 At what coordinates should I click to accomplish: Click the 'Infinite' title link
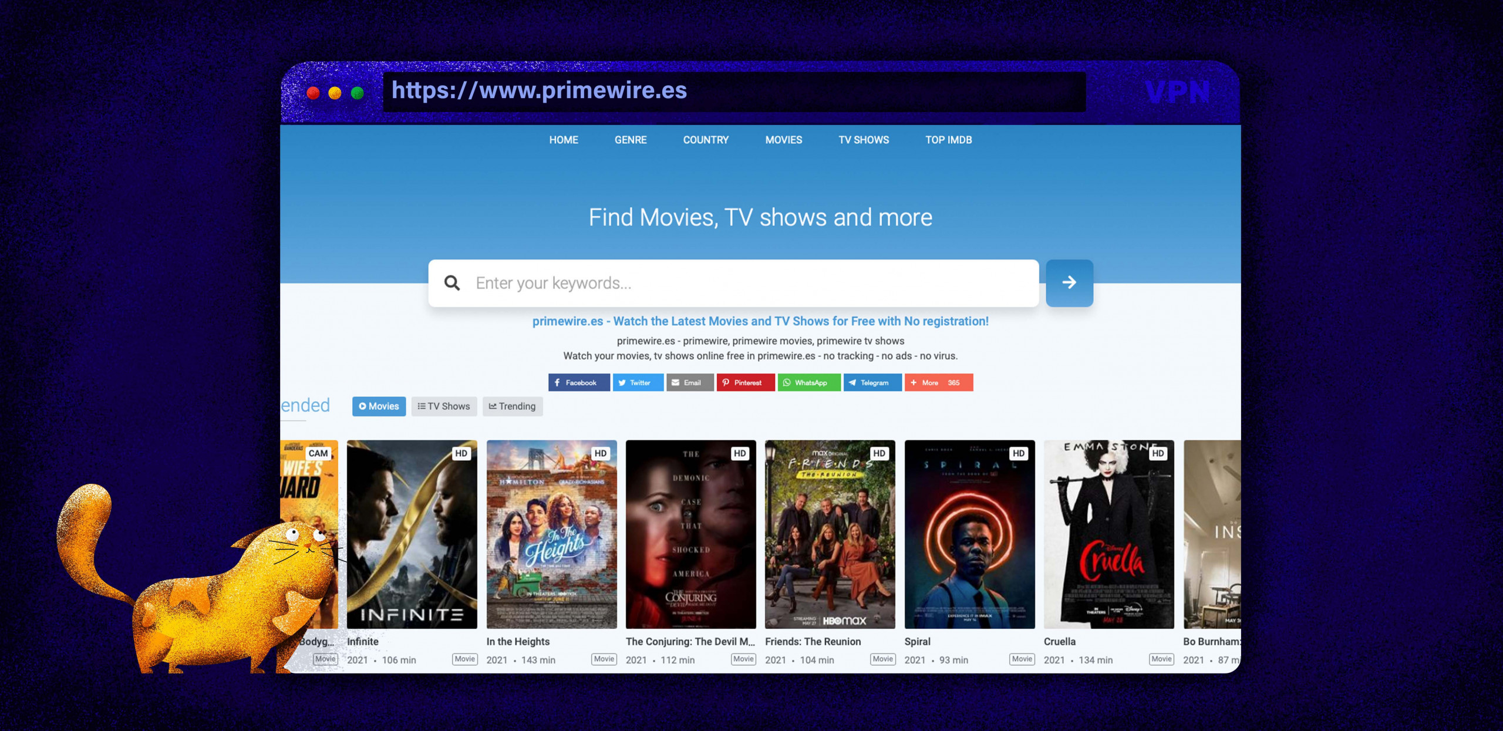362,642
